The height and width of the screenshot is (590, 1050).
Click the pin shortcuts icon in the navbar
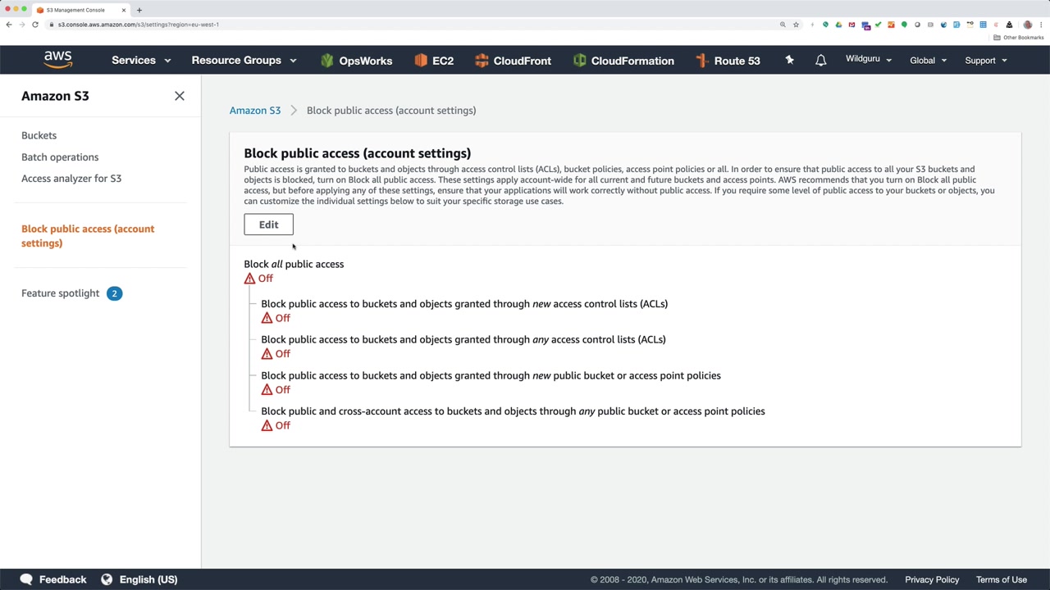click(x=789, y=60)
